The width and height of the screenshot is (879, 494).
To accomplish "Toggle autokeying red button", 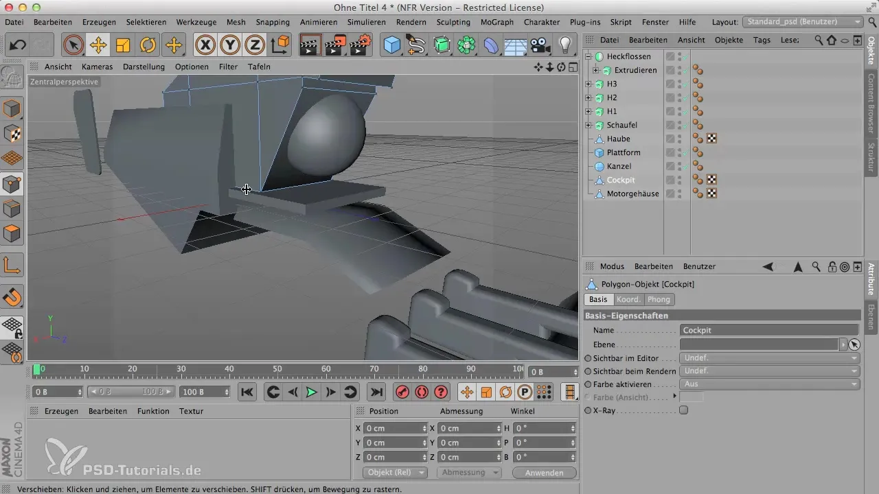I will pos(422,392).
